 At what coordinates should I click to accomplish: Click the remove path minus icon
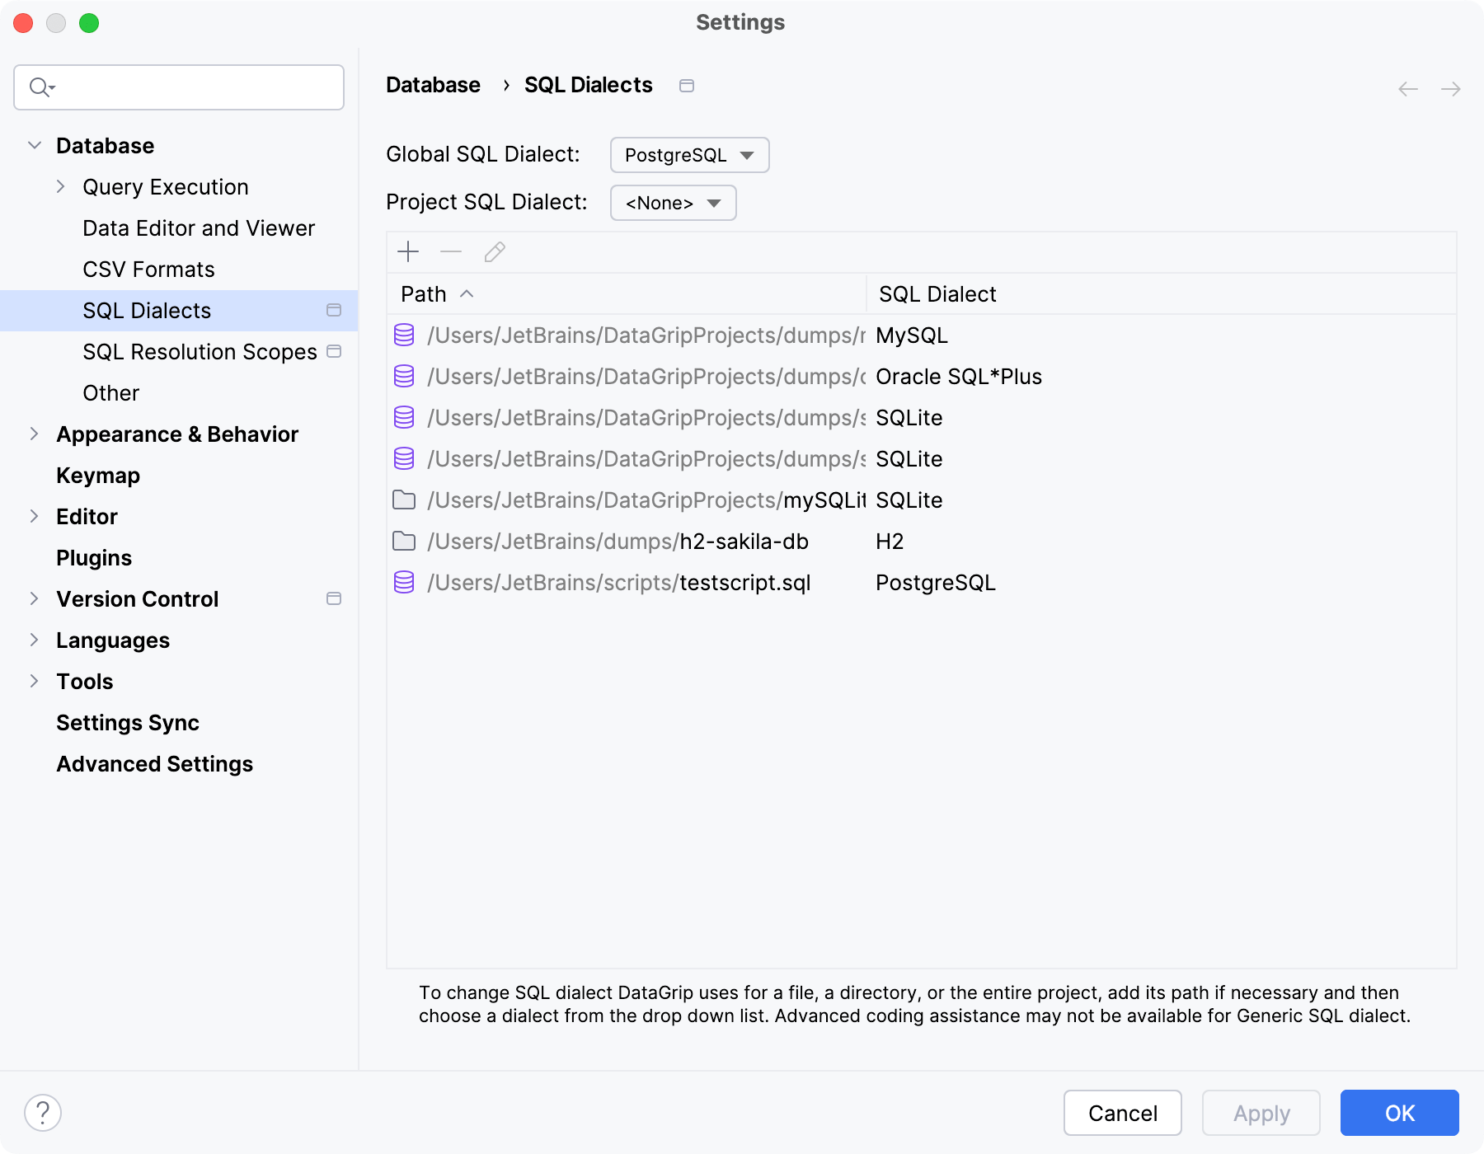click(450, 251)
